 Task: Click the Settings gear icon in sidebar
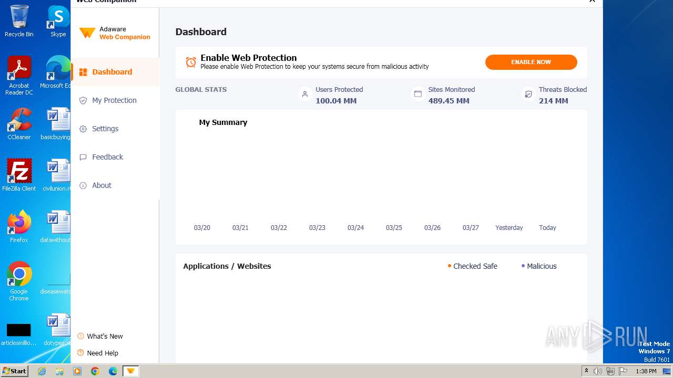tap(83, 129)
